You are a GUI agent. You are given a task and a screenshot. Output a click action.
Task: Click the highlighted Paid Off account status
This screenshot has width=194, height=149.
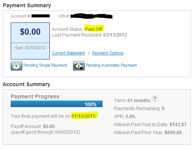point(94,29)
